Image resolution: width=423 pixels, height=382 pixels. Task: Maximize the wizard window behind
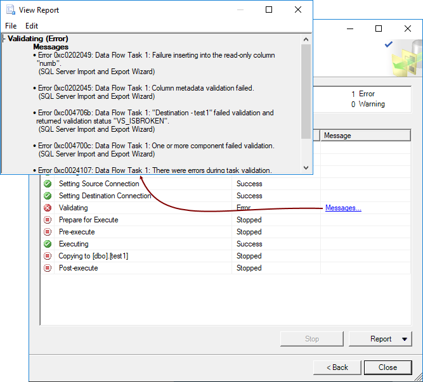pos(379,29)
